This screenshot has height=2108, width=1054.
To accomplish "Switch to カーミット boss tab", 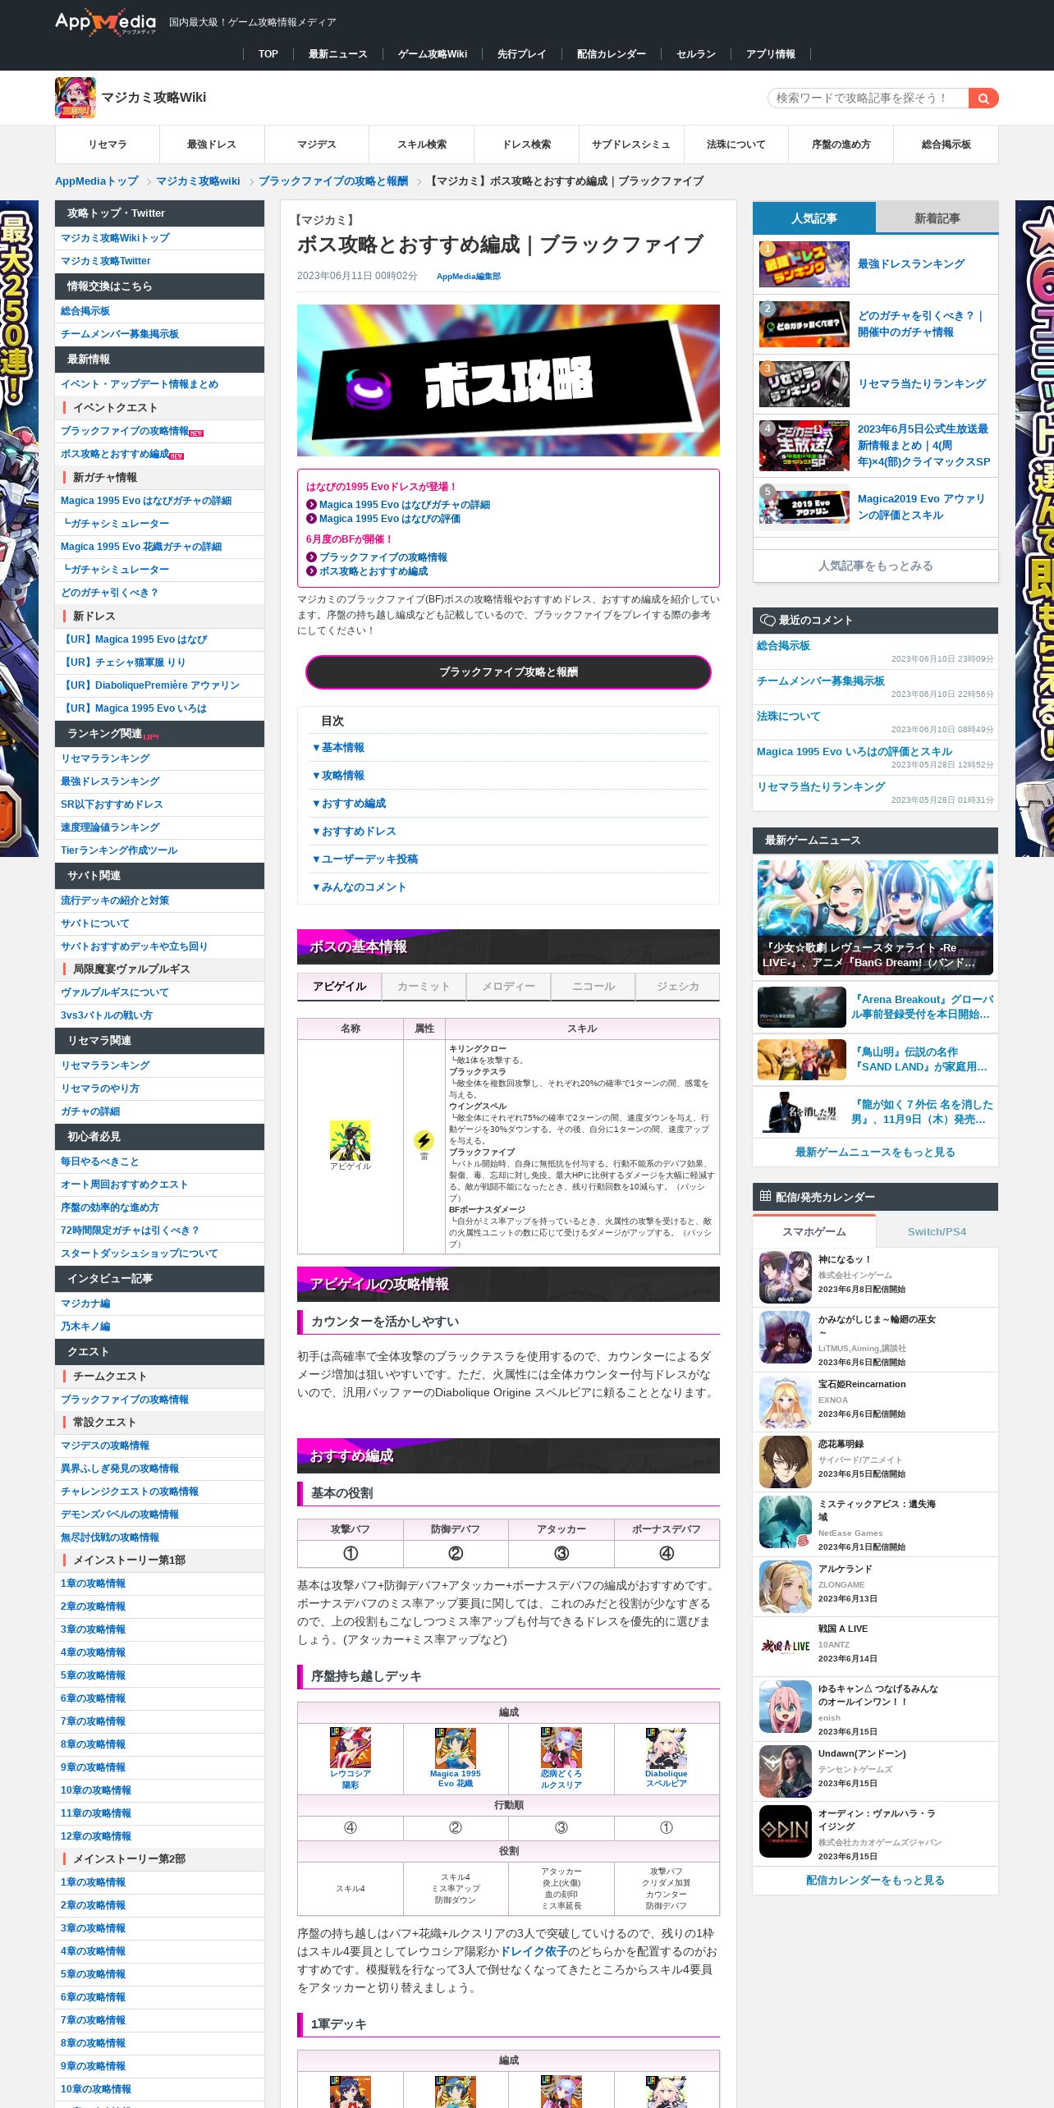I will 424,987.
